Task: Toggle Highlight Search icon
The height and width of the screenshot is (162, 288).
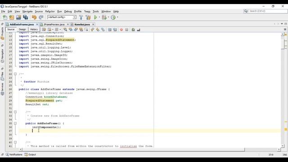Action: click(81, 29)
